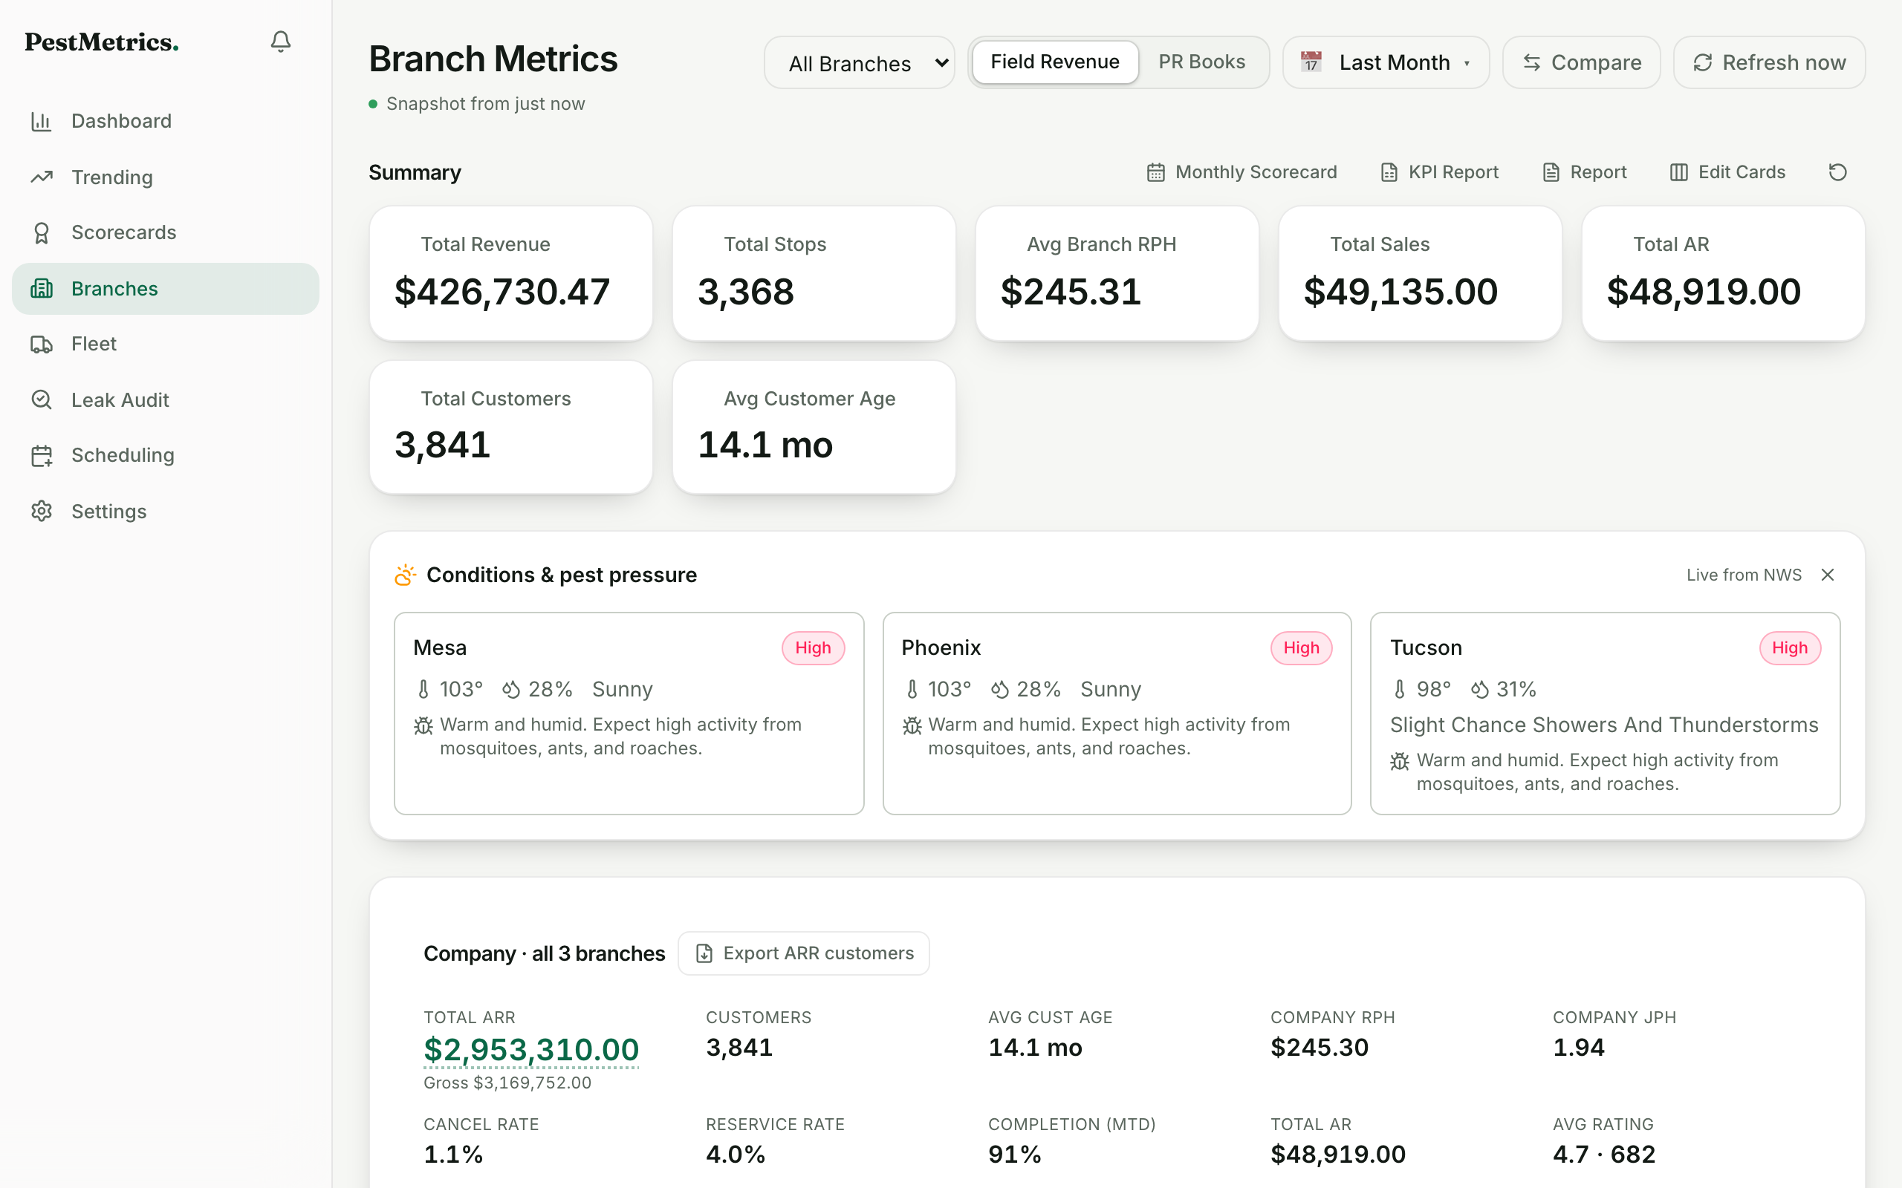Click the Tucson High pressure badge
Image resolution: width=1902 pixels, height=1188 pixels.
pos(1790,648)
